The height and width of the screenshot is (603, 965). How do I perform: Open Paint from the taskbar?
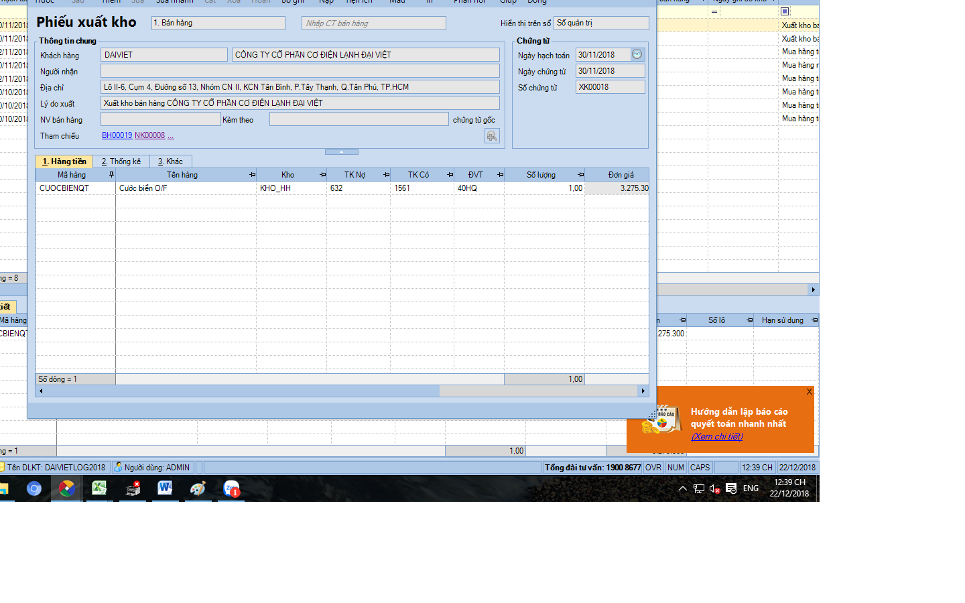[198, 489]
